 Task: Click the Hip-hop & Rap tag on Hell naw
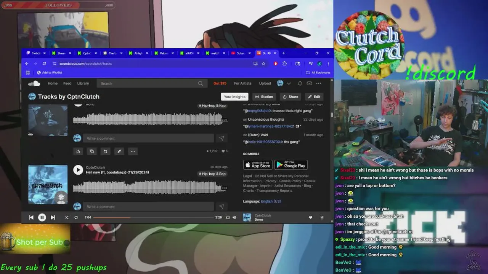(x=212, y=174)
